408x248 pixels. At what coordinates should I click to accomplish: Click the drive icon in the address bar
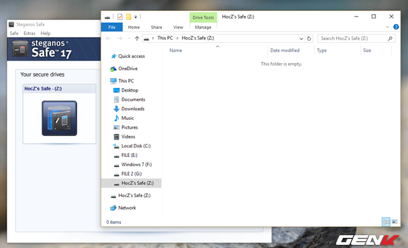pos(147,38)
